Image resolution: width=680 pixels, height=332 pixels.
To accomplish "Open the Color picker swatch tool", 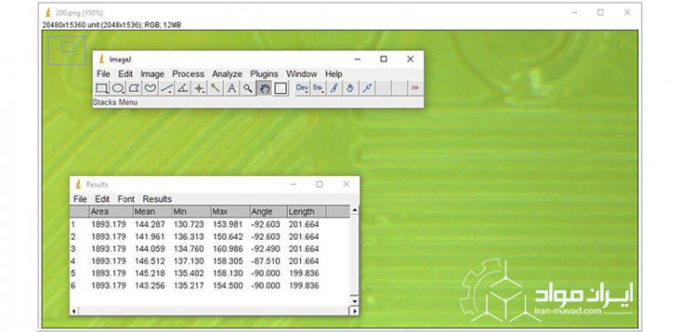I will coord(281,89).
